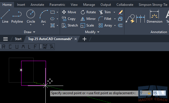Select the Stretch command

[70, 25]
